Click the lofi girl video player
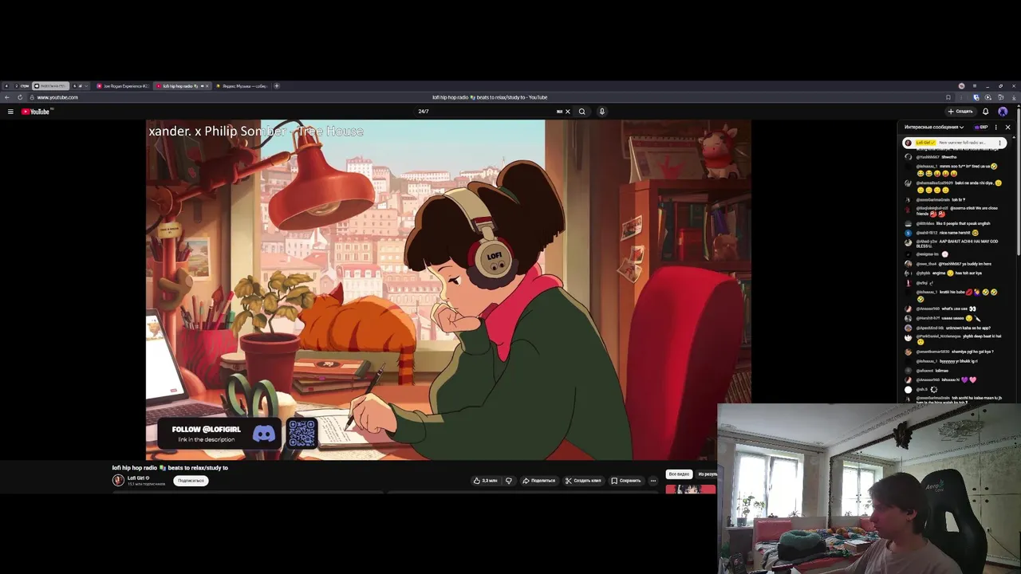 click(448, 290)
